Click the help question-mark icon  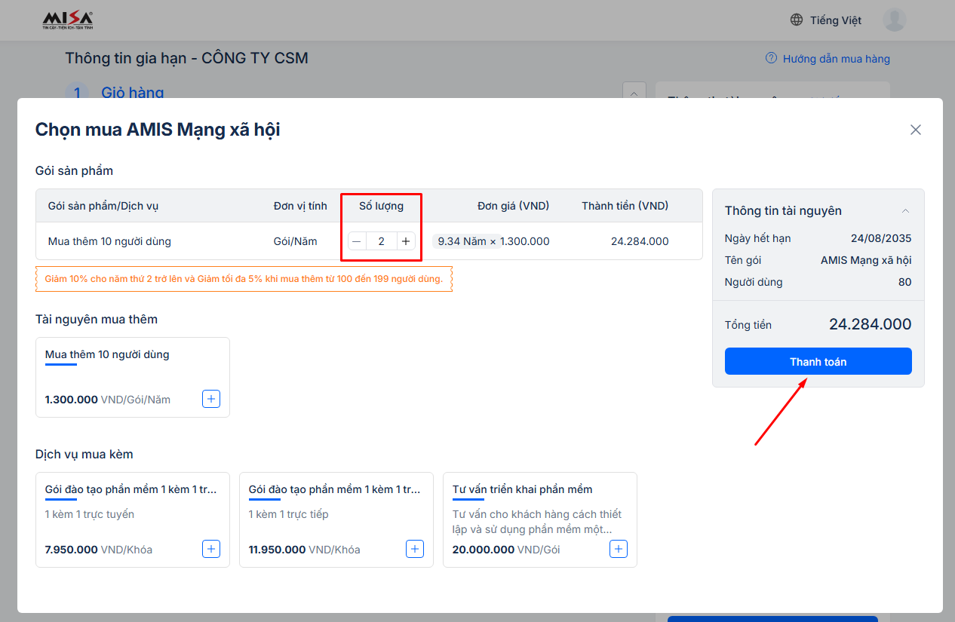click(x=771, y=58)
